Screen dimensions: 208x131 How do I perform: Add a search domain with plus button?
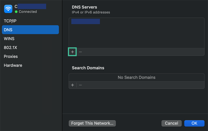pos(72,85)
